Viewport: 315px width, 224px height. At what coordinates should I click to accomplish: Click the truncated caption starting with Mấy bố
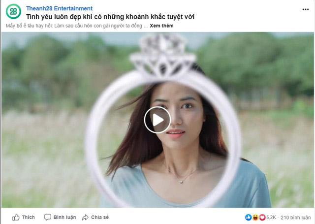click(x=74, y=26)
